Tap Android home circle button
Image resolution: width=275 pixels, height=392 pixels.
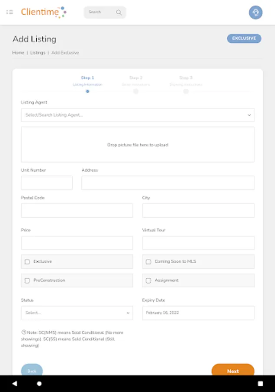(x=39, y=384)
